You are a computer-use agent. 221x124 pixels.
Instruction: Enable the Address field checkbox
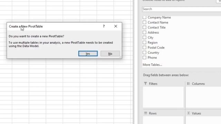(x=144, y=32)
